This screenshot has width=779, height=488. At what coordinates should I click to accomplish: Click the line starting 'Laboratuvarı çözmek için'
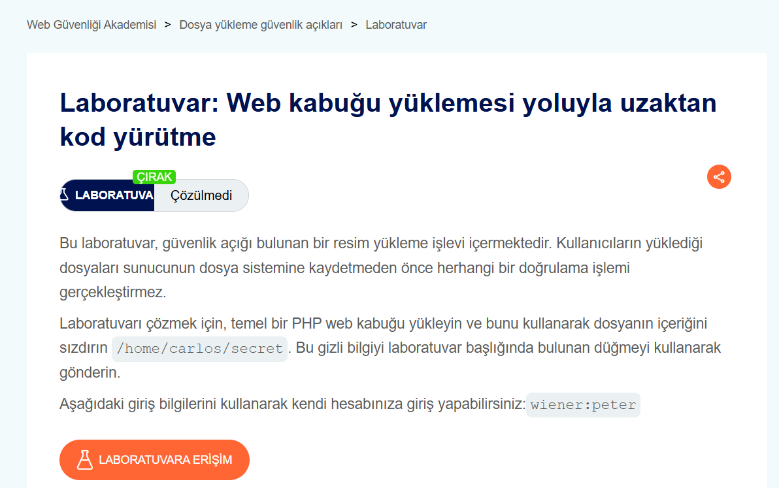(x=383, y=323)
